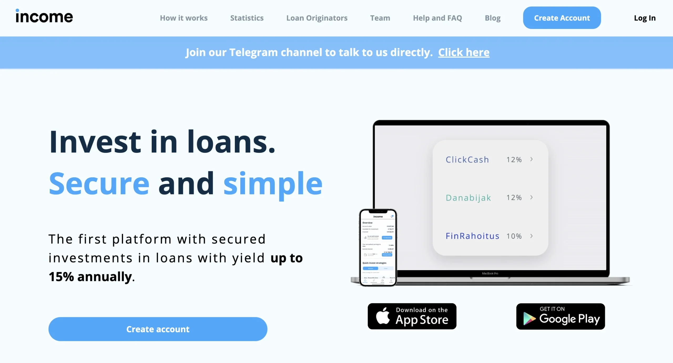
Task: Expand the ClickCash loan originator entry
Action: (x=532, y=160)
